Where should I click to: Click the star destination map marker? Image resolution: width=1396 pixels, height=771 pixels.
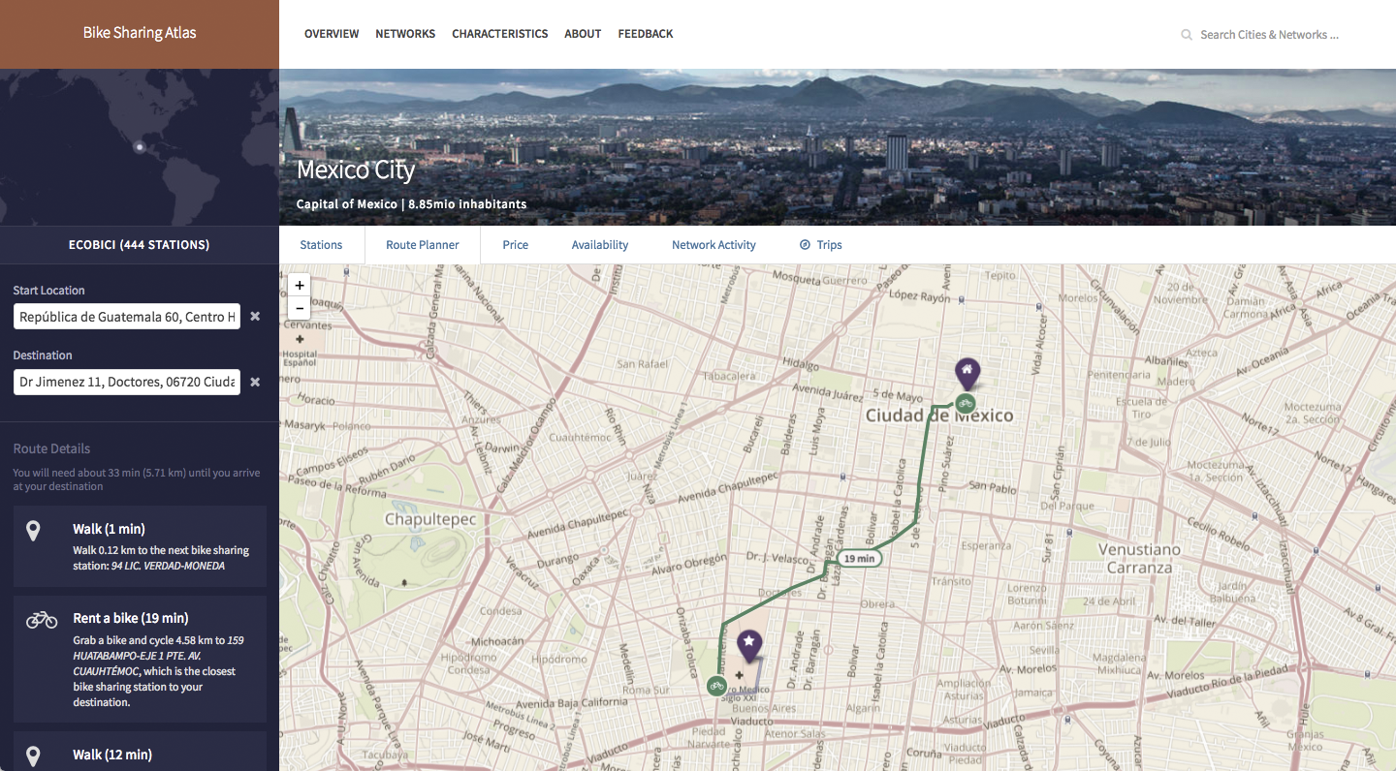click(x=748, y=643)
